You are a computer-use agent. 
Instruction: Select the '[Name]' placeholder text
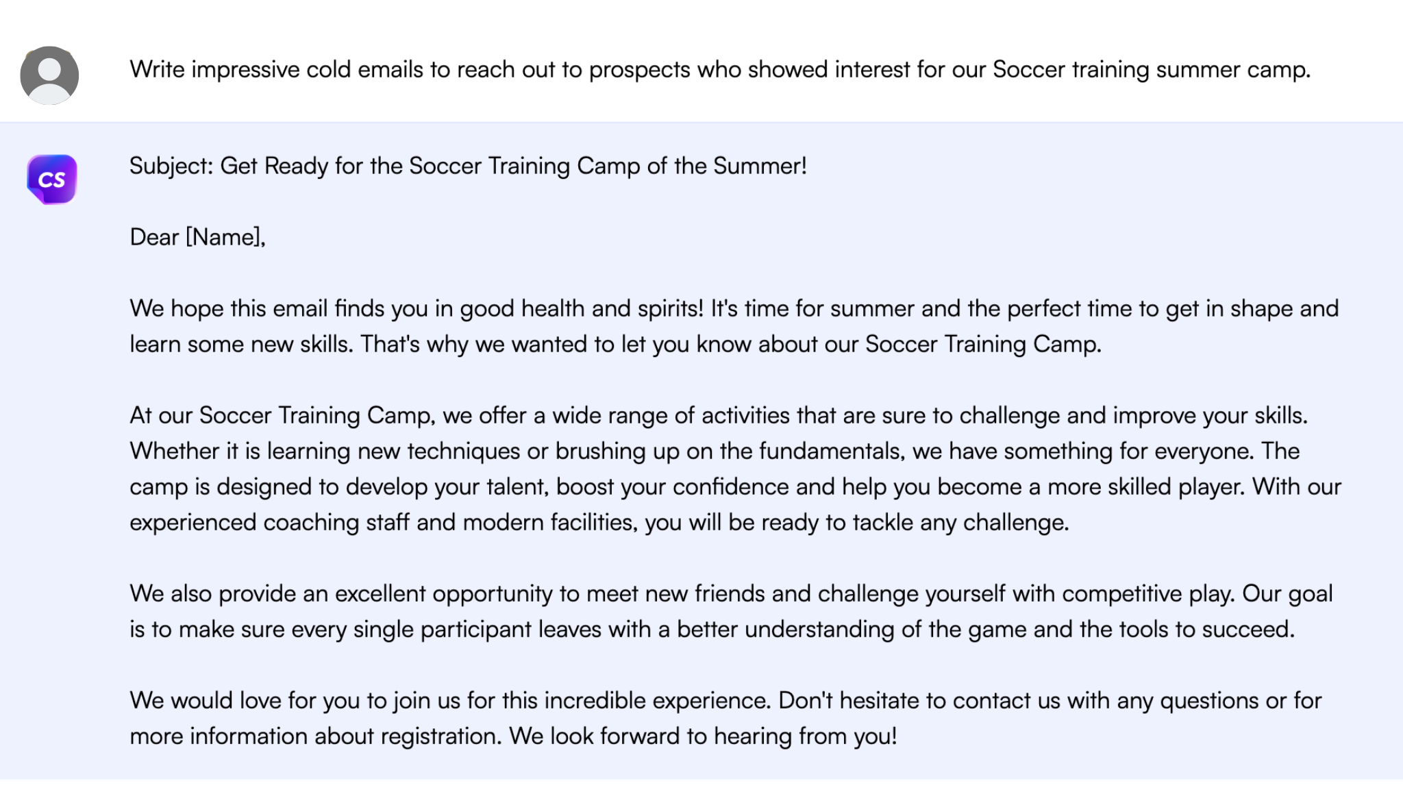click(225, 238)
